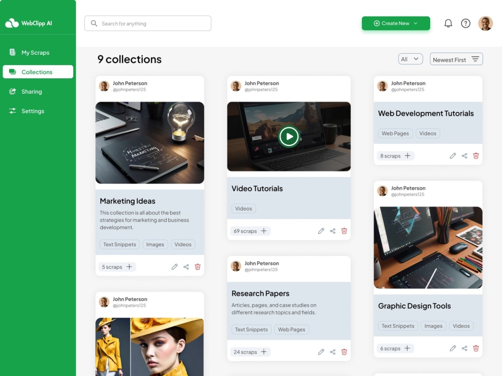Open the yellow hat fashion thumbnail
Screen dimensions: 502x376
[x=150, y=347]
